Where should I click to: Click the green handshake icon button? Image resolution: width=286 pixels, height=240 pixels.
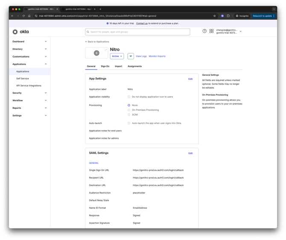pyautogui.click(x=131, y=56)
